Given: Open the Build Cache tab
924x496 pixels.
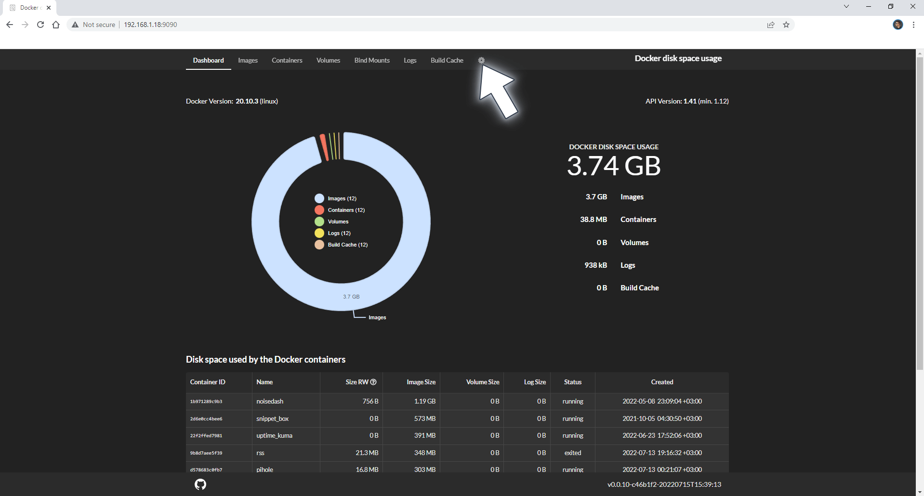Looking at the screenshot, I should 447,60.
